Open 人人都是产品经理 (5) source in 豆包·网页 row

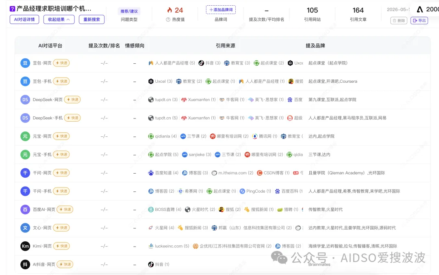(x=172, y=63)
